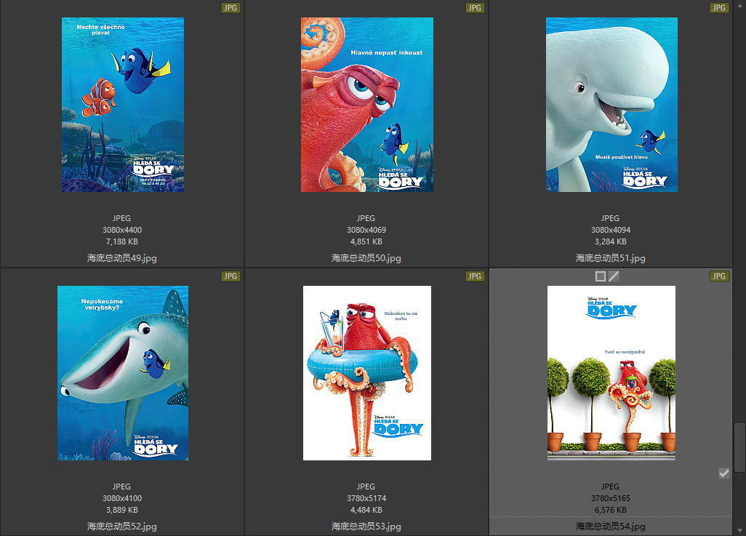Select the topiary trees poster thumbnail
Image resolution: width=746 pixels, height=536 pixels.
[611, 373]
